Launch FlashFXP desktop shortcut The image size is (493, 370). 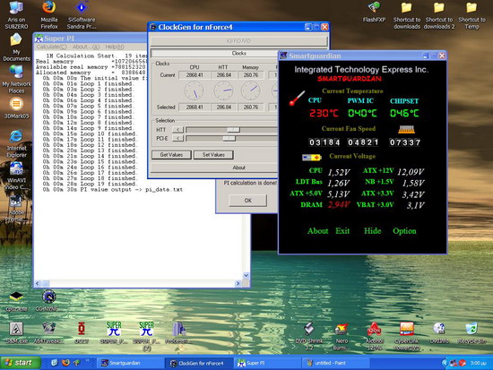coord(374,12)
